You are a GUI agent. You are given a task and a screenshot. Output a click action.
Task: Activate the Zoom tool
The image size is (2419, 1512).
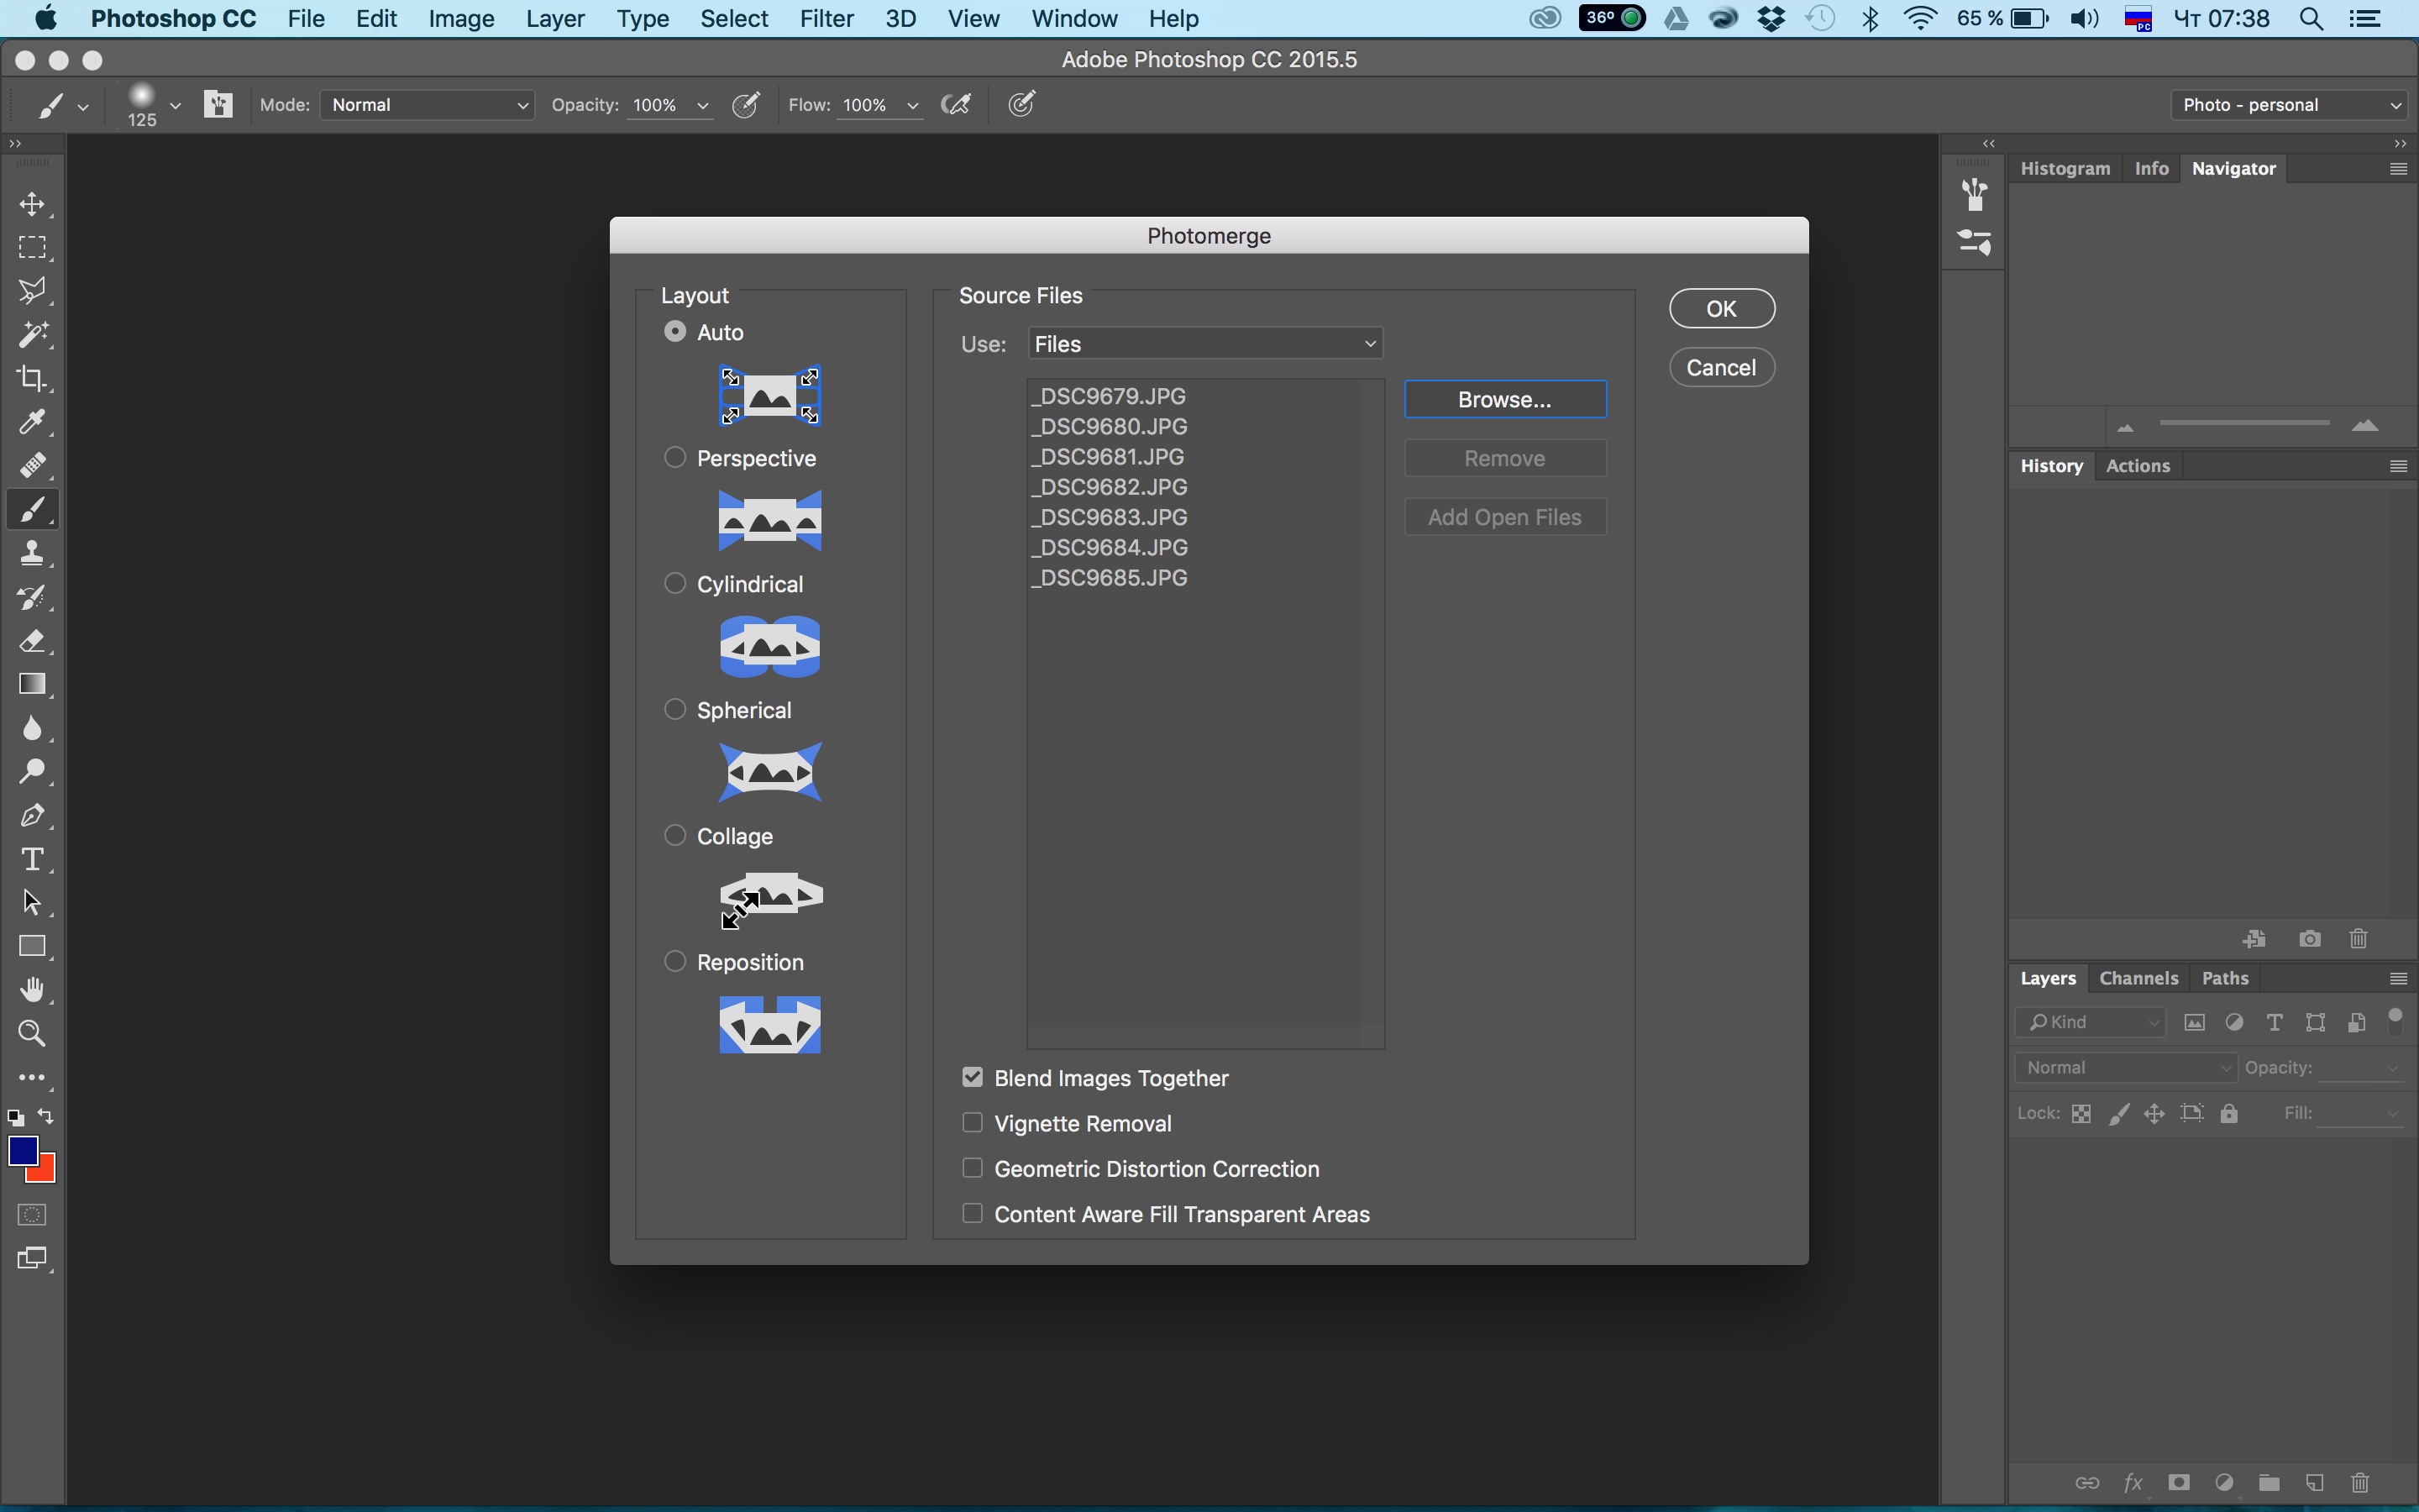(32, 1033)
